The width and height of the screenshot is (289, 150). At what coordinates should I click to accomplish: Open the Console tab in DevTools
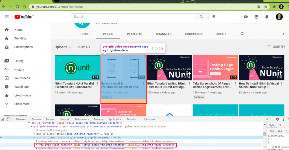[x=36, y=119]
